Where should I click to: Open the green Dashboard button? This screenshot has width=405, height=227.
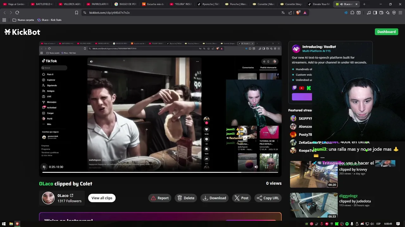[386, 32]
